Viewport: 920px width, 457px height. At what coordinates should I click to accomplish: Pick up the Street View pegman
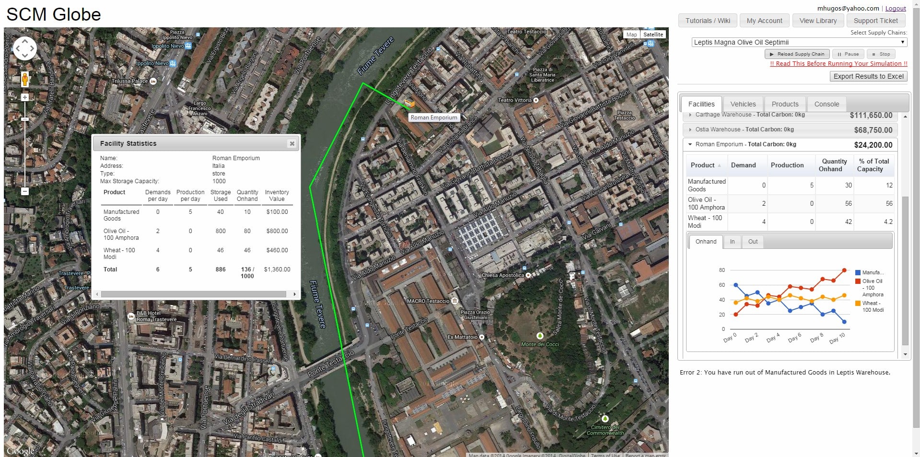[25, 79]
